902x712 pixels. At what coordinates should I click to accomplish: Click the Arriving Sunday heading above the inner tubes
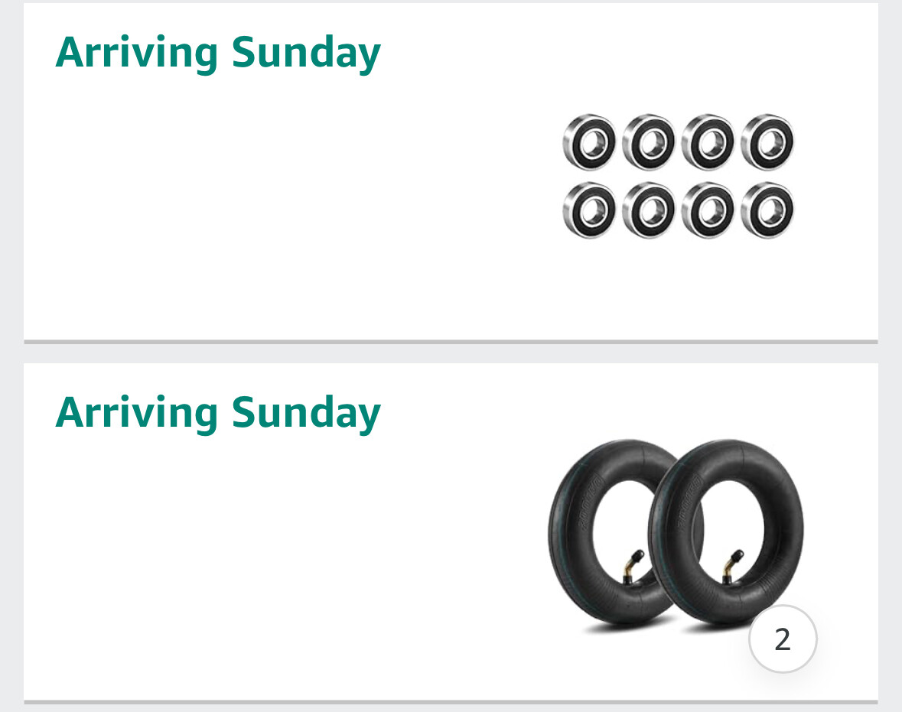click(x=218, y=412)
